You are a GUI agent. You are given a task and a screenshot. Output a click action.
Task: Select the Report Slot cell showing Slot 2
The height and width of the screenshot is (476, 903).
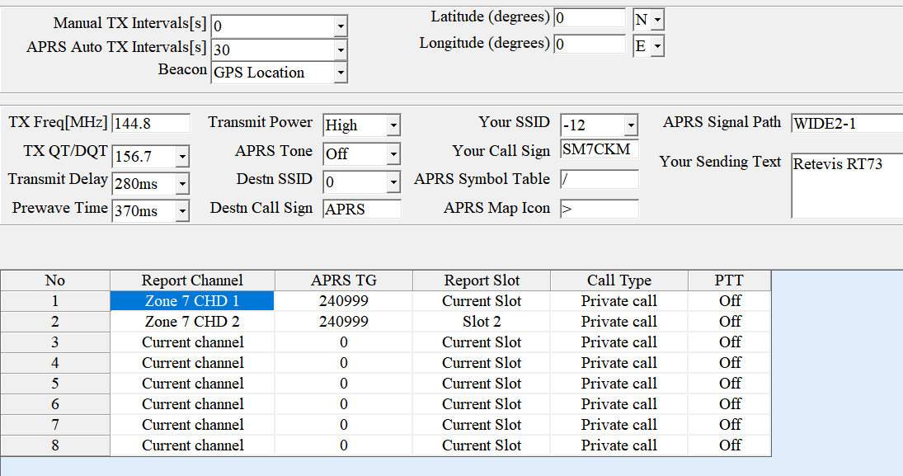tap(482, 322)
